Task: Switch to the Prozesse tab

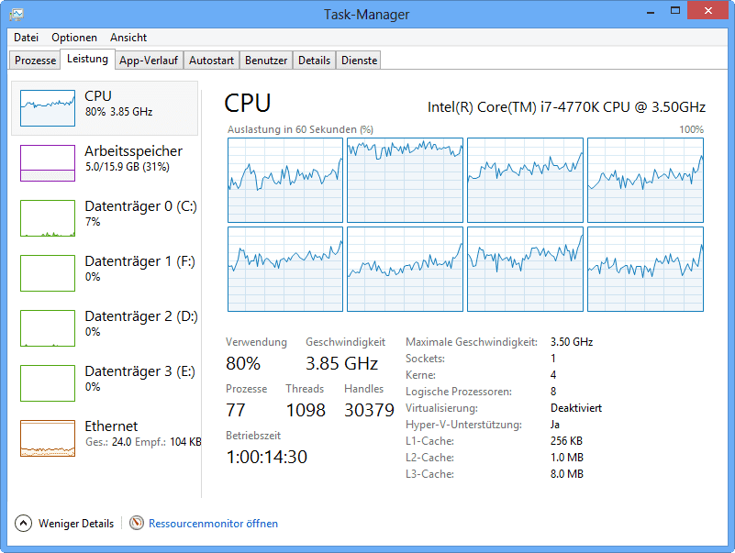Action: coord(36,61)
